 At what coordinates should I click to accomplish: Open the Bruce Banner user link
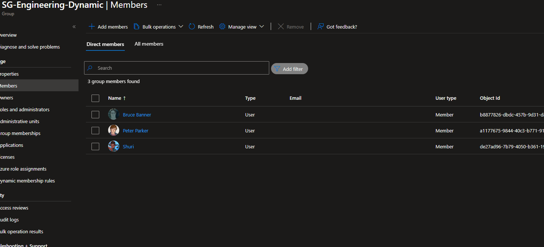pos(137,115)
